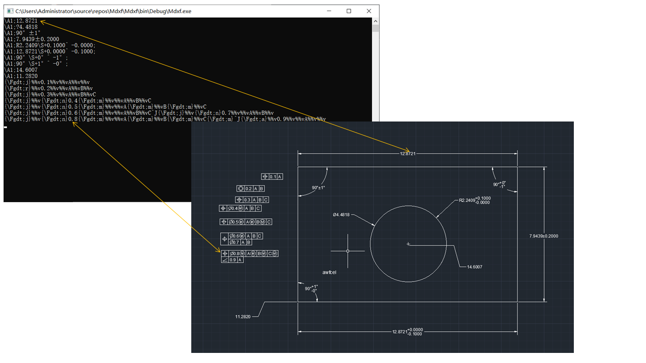Click console line '{\Fgdt;j}%%v0.1%%v%%vA%%v%%v'
The height and width of the screenshot is (363, 646).
click(x=47, y=82)
